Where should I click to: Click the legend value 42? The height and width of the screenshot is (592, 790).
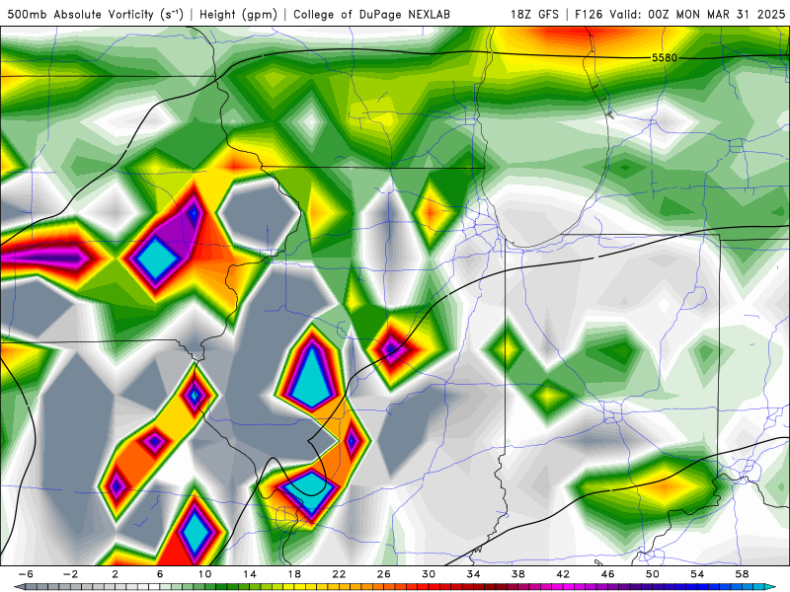tap(563, 574)
